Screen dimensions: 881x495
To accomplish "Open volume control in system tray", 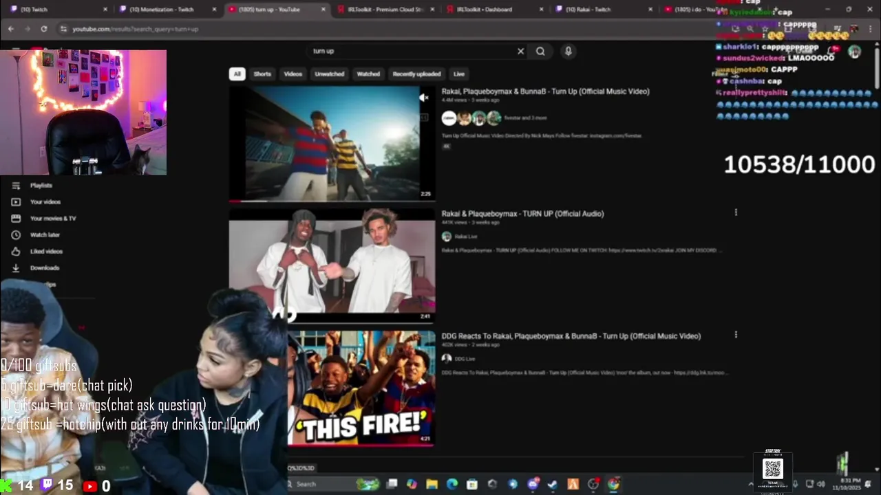I will [x=820, y=484].
